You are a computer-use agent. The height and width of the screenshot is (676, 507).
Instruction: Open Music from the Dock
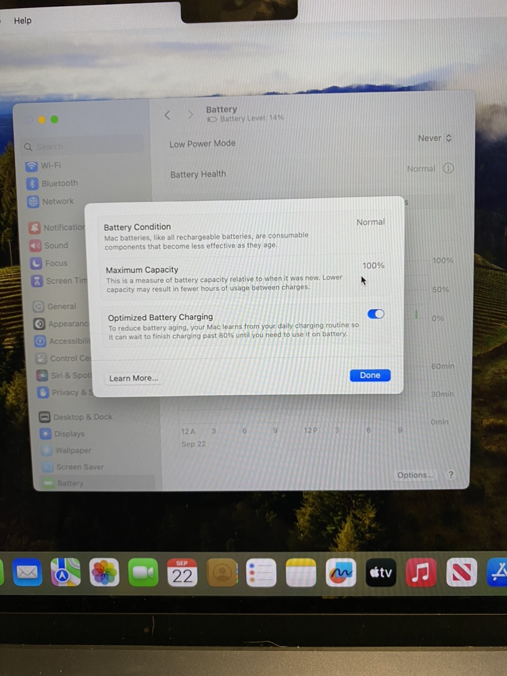[421, 572]
